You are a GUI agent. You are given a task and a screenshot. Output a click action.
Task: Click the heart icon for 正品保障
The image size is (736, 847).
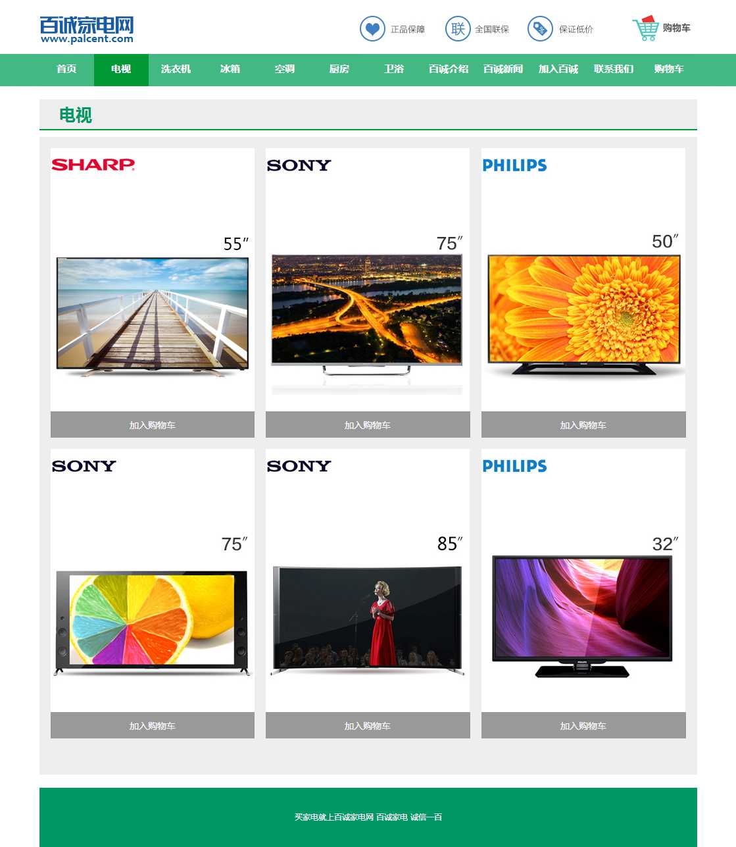point(372,29)
